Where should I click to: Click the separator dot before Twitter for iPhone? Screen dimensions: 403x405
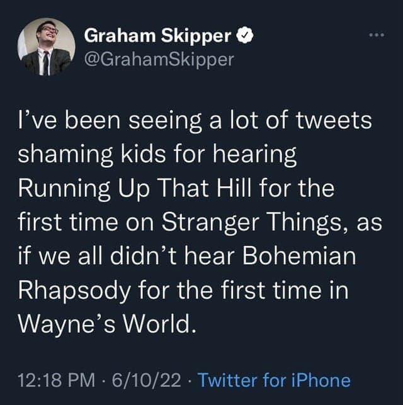[x=191, y=380]
